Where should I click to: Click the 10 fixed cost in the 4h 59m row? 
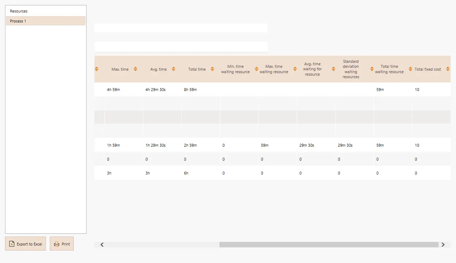(417, 89)
